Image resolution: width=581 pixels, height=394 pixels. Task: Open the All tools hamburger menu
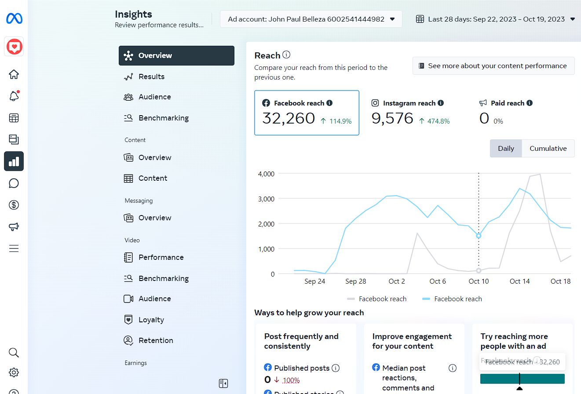pos(14,248)
